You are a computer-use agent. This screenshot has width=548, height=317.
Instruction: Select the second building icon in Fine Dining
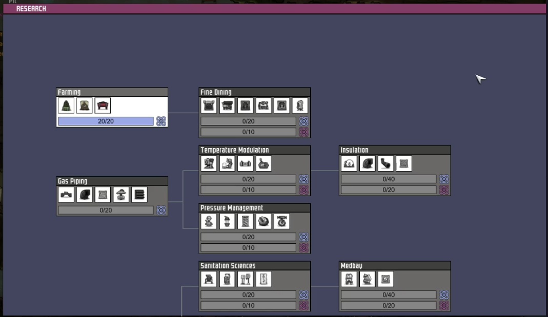click(x=227, y=105)
